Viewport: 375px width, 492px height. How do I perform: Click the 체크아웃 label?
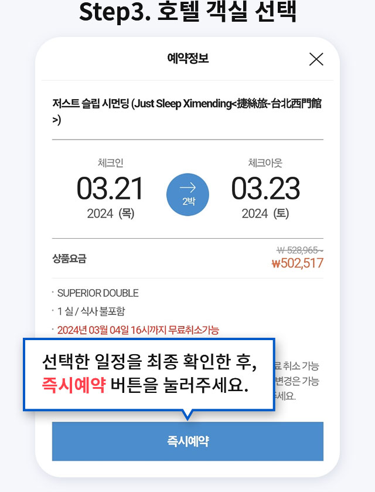pos(265,163)
